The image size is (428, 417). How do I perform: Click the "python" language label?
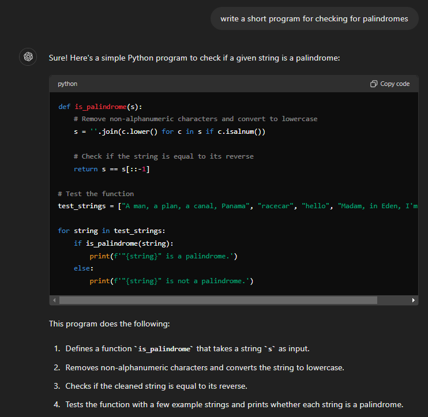67,84
